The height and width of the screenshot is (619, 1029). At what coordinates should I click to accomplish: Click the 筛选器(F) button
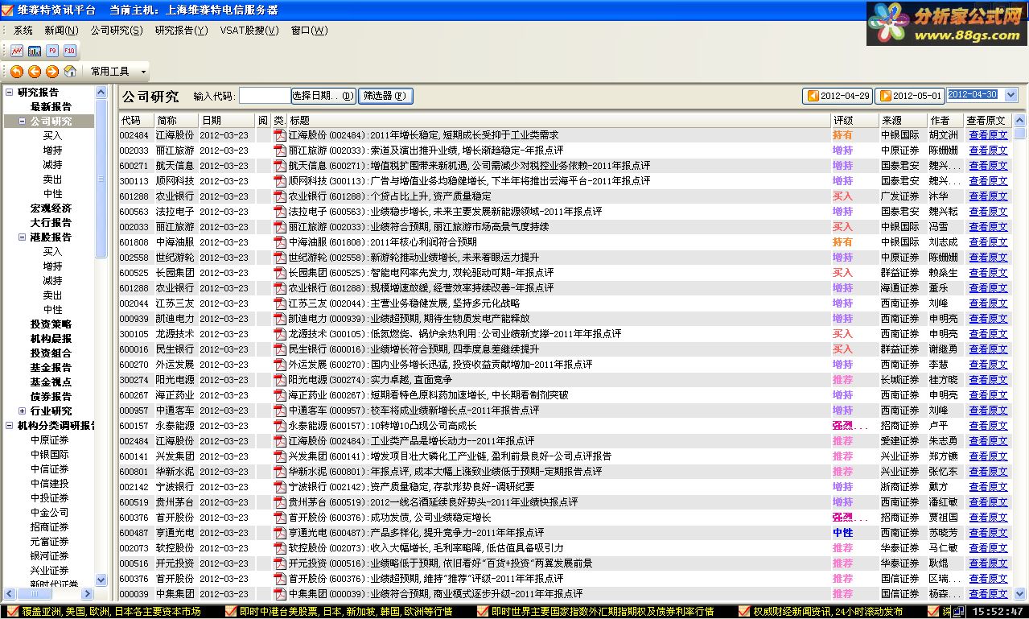point(385,96)
